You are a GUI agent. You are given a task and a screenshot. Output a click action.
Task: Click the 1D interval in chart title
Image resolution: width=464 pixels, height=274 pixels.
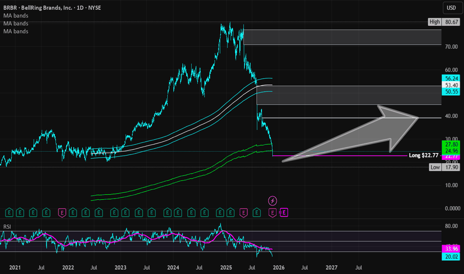coord(80,7)
